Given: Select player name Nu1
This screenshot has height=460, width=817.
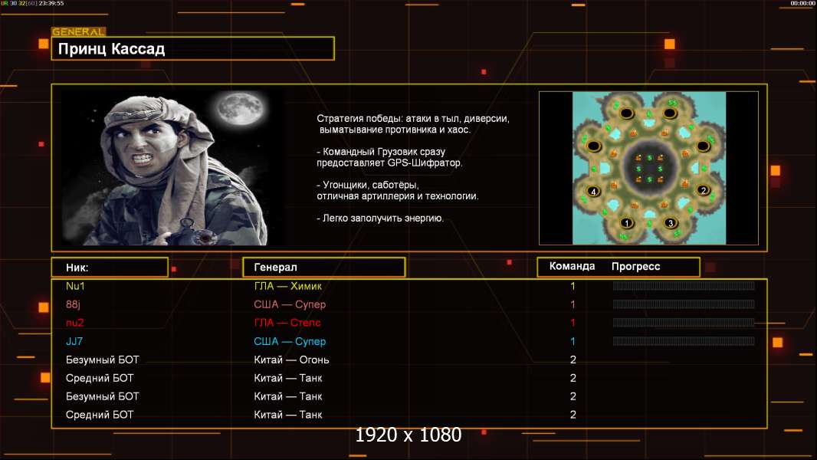Looking at the screenshot, I should click(x=75, y=286).
